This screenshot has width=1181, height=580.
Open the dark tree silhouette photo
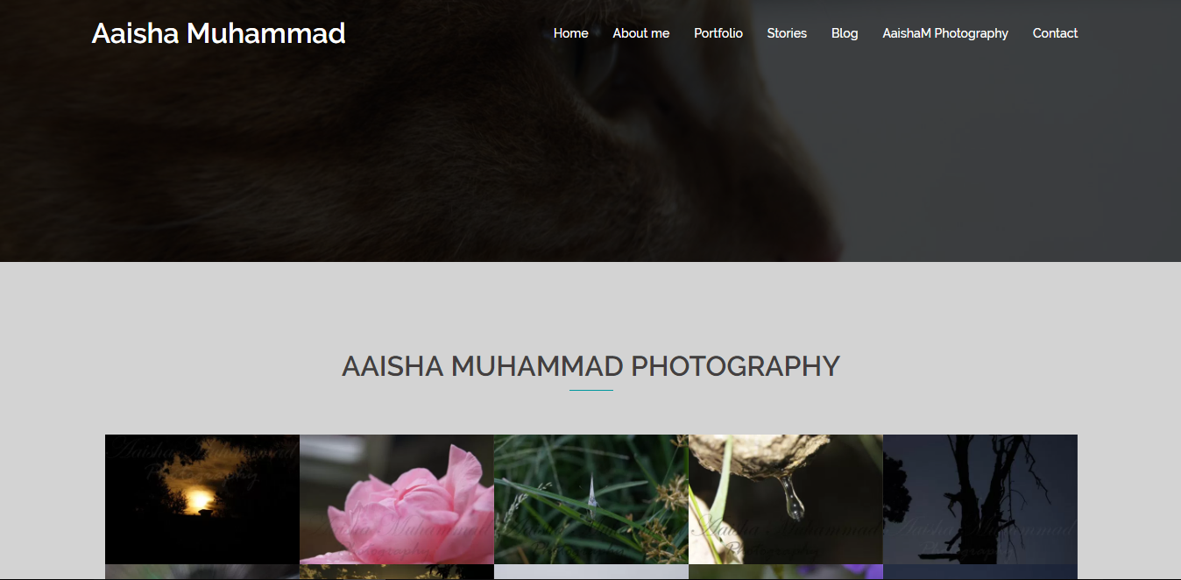point(980,499)
